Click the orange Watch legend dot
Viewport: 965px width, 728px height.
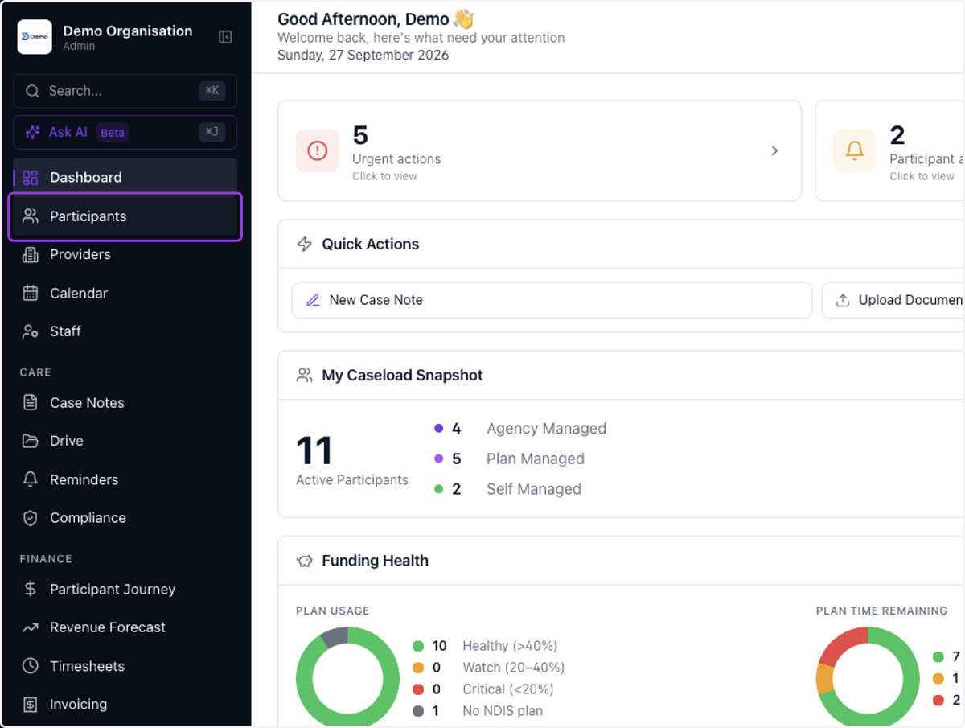(418, 668)
